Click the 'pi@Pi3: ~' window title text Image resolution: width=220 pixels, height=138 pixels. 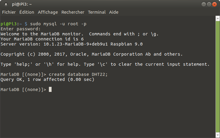pos(22,4)
